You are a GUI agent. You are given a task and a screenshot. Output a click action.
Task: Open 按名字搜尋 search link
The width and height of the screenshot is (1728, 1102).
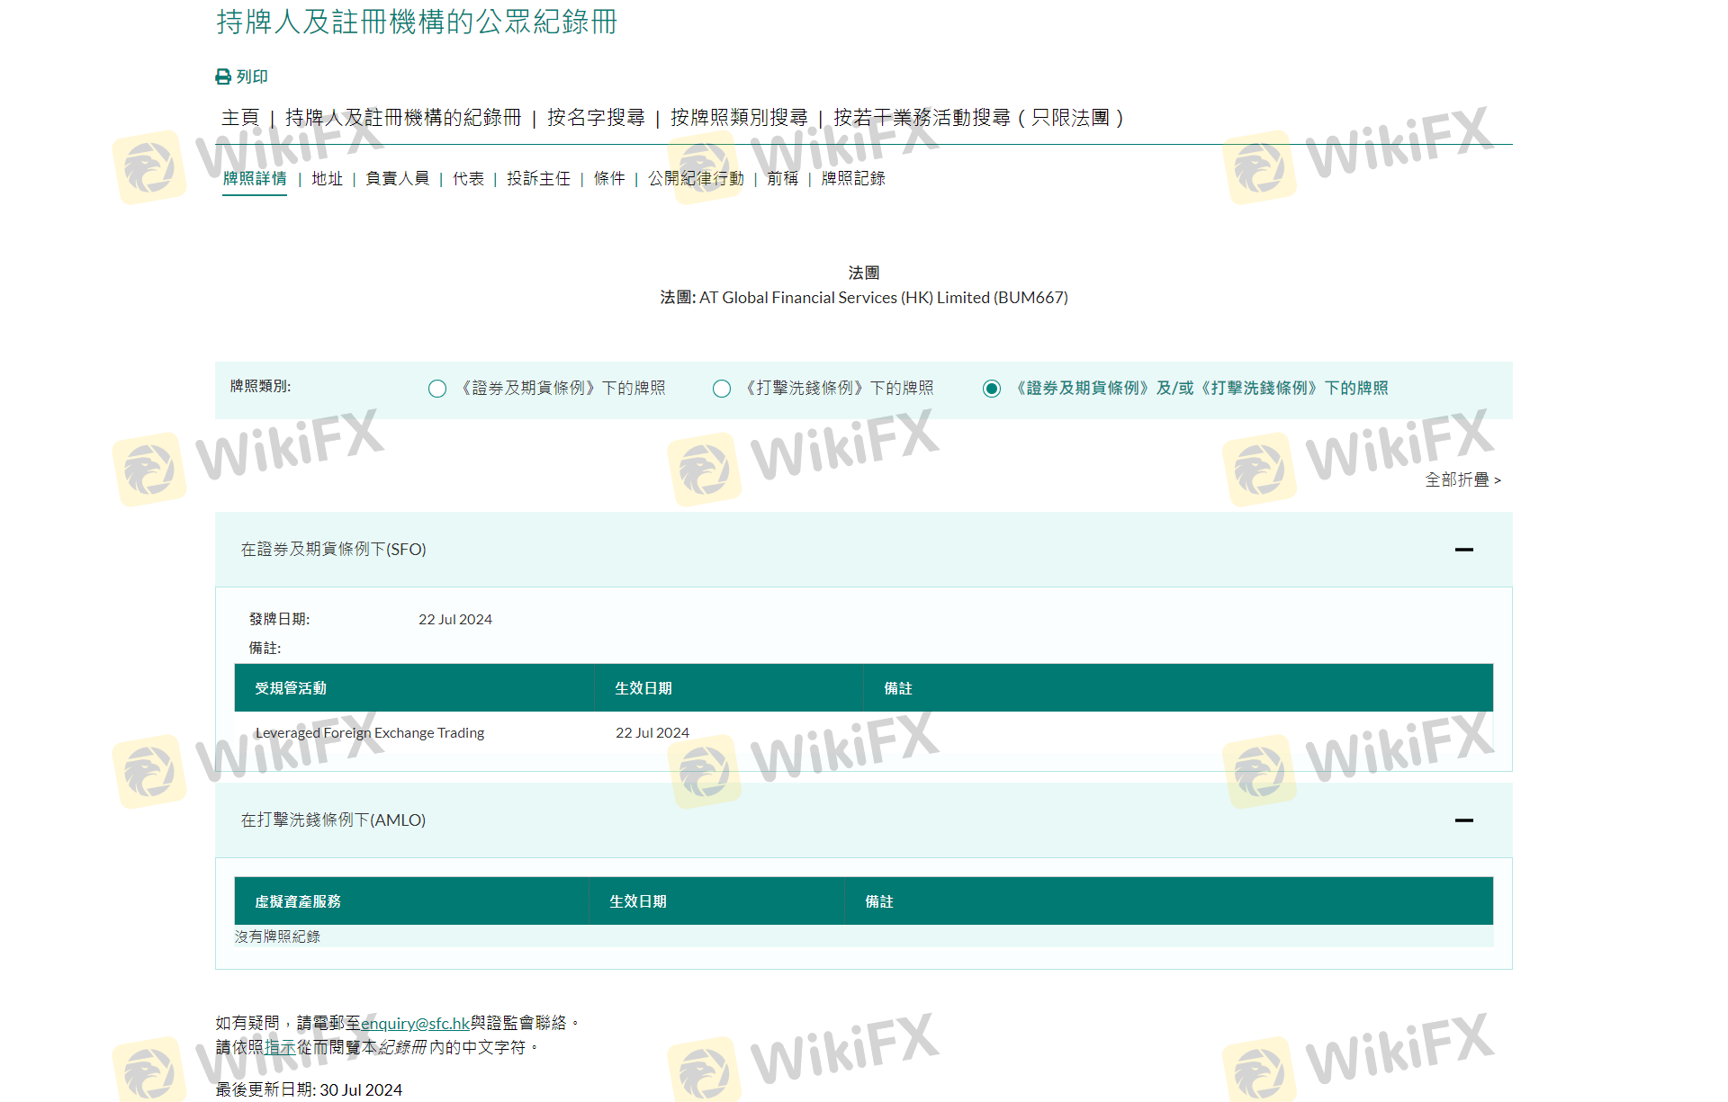point(596,118)
